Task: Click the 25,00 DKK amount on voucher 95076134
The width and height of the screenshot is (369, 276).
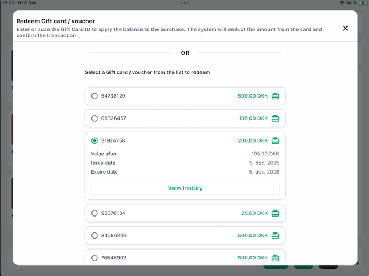Action: (254, 213)
